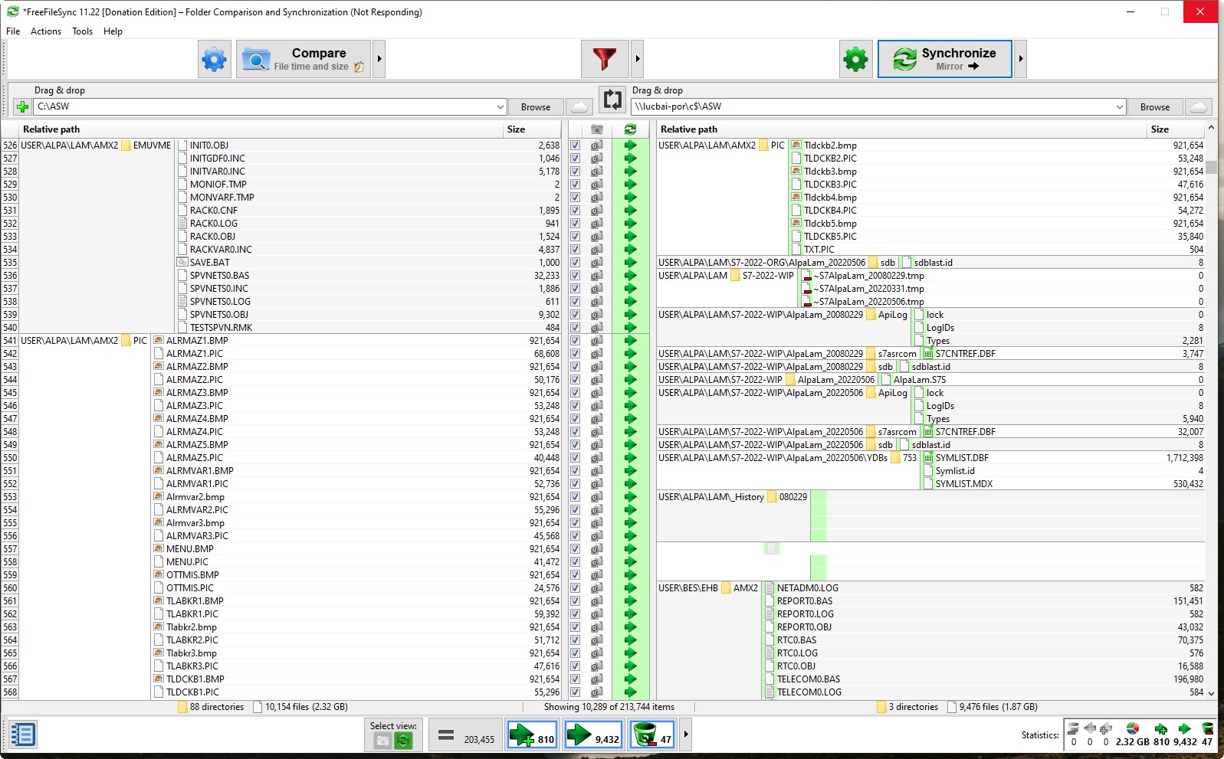Viewport: 1224px width, 759px height.
Task: Open comparison settings with the blue gear
Action: (215, 59)
